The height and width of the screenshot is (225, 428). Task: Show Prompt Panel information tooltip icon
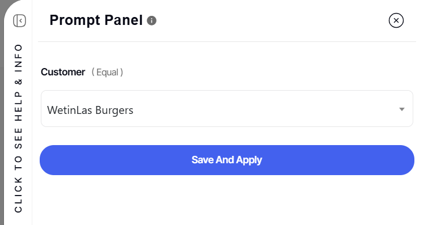click(x=151, y=20)
